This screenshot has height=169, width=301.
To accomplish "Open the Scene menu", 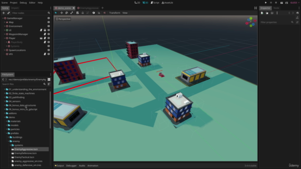I will (4, 3).
